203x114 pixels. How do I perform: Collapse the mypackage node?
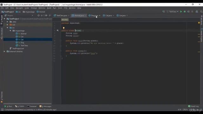10,31
